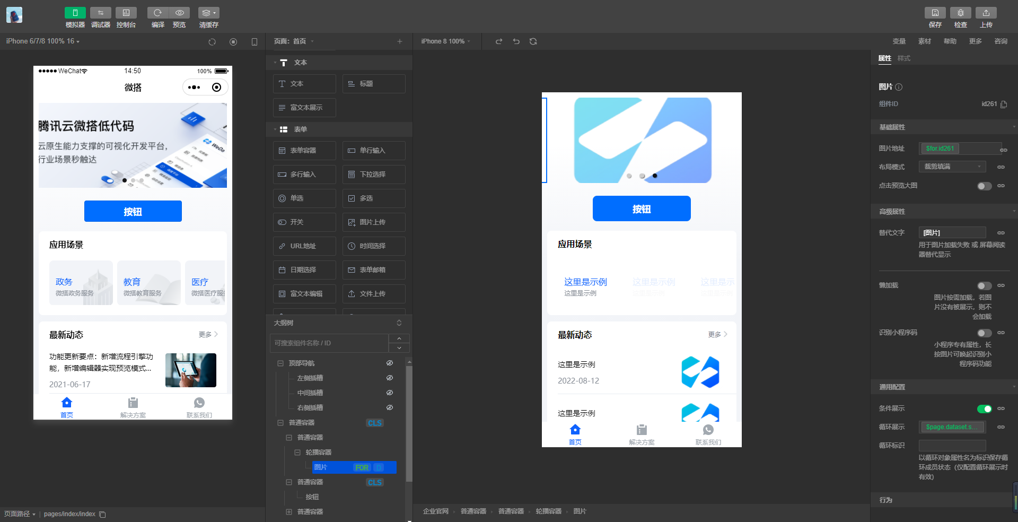Open the 清缓存 dropdown
The width and height of the screenshot is (1018, 522).
(x=208, y=13)
